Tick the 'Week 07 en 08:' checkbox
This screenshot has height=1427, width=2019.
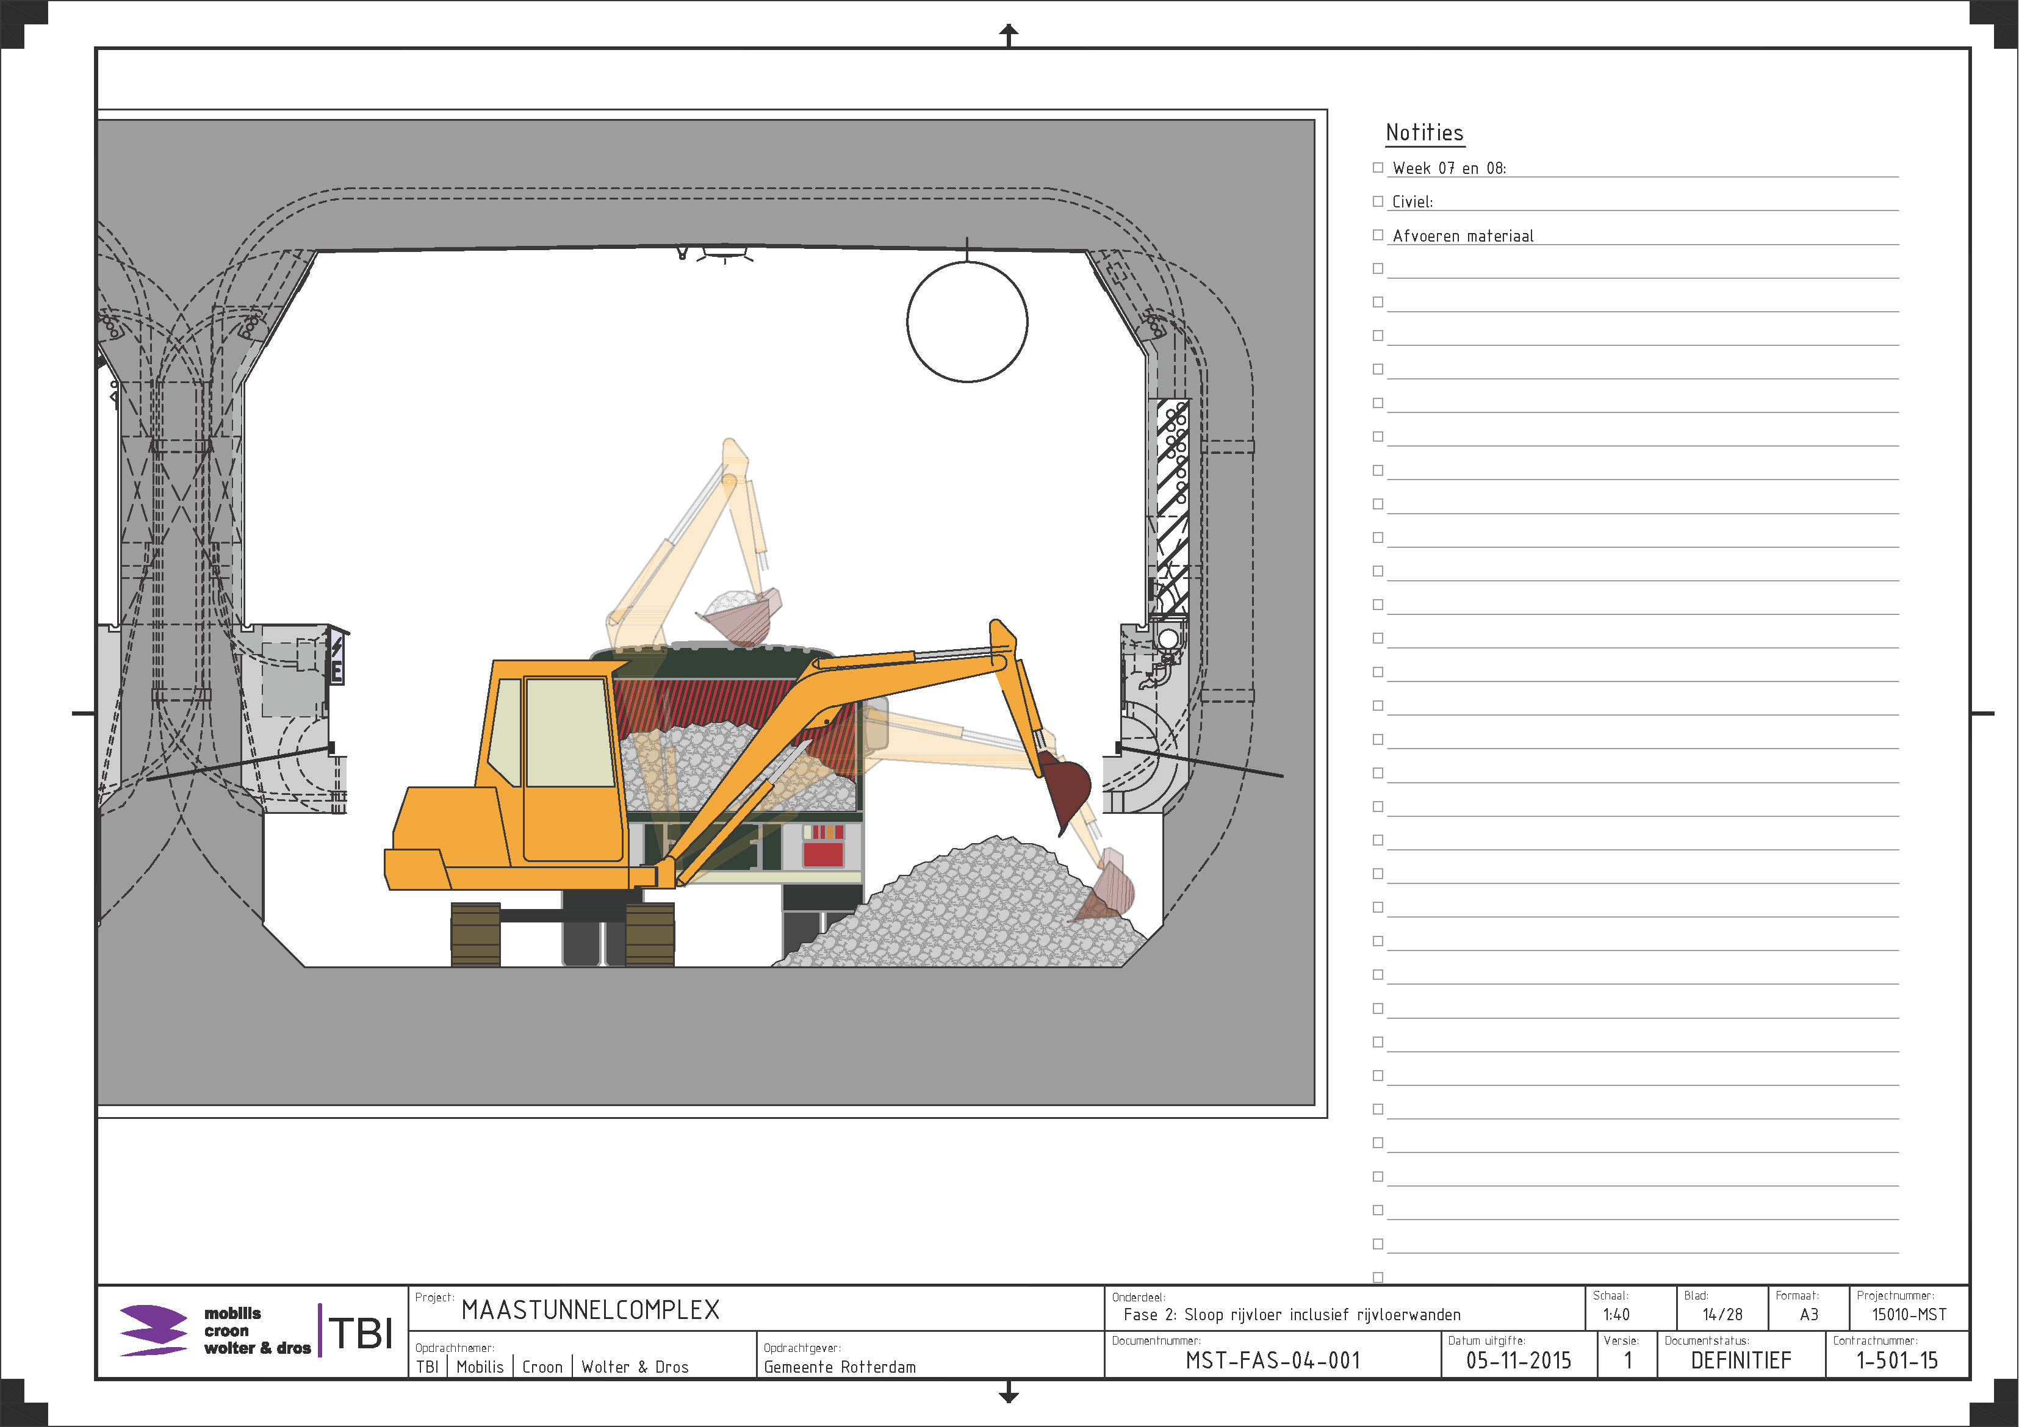1378,167
